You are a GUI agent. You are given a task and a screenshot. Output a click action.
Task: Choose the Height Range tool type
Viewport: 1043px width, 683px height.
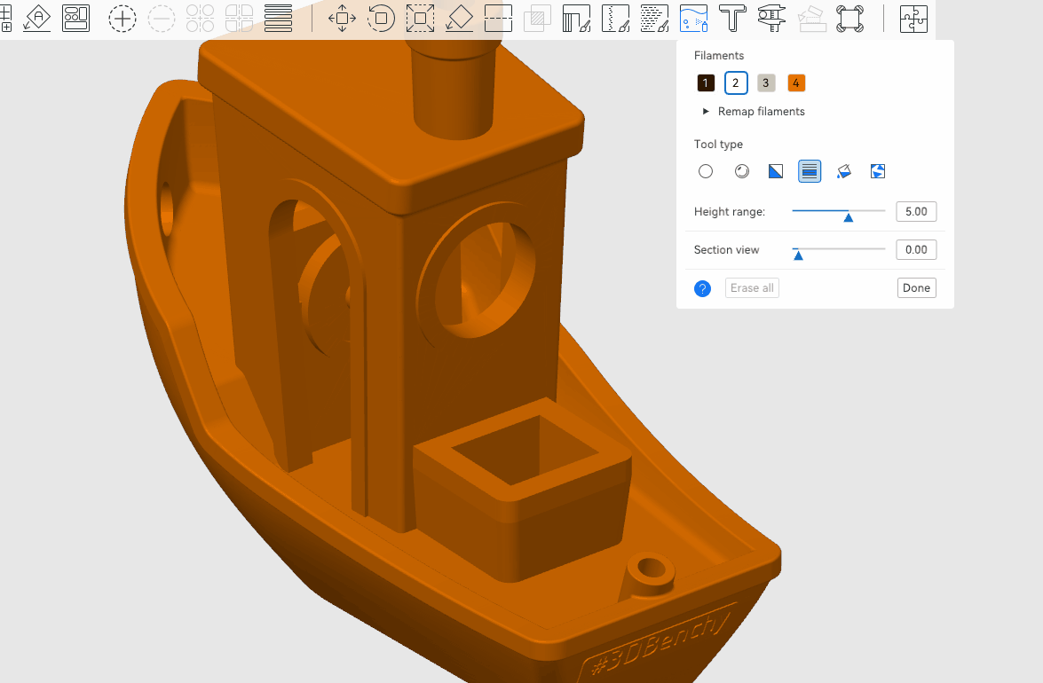coord(810,171)
